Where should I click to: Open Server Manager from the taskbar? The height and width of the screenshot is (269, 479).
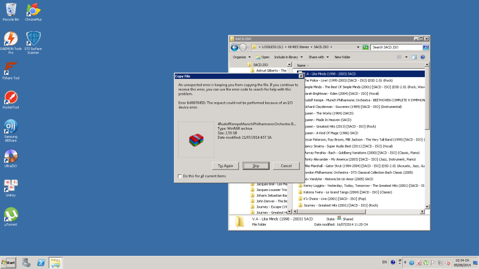pos(26,262)
